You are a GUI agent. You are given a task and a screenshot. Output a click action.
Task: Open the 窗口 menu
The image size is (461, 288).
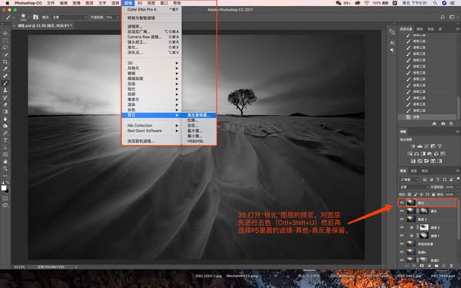[164, 3]
